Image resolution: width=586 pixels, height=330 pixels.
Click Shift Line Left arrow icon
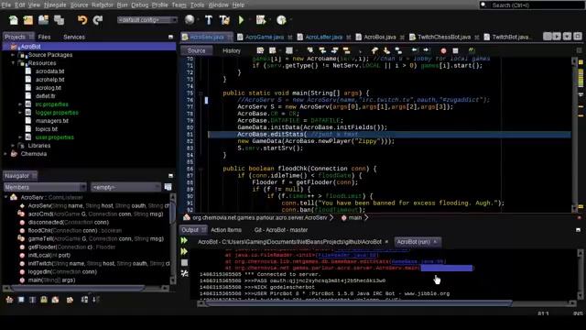click(x=414, y=50)
